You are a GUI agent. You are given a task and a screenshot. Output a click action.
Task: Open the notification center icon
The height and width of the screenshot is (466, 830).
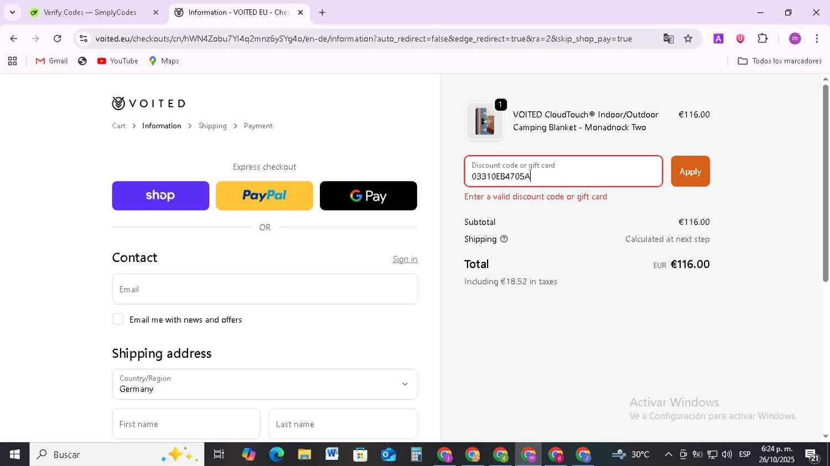pos(813,455)
